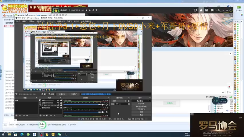
Task: Toggle visibility of display capture source in OBS
Action: [58, 108]
